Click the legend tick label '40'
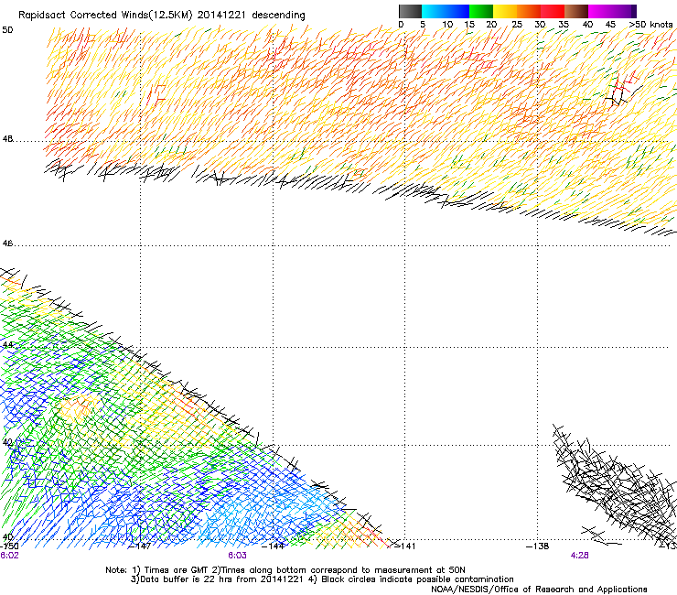This screenshot has height=595, width=677. click(x=587, y=25)
